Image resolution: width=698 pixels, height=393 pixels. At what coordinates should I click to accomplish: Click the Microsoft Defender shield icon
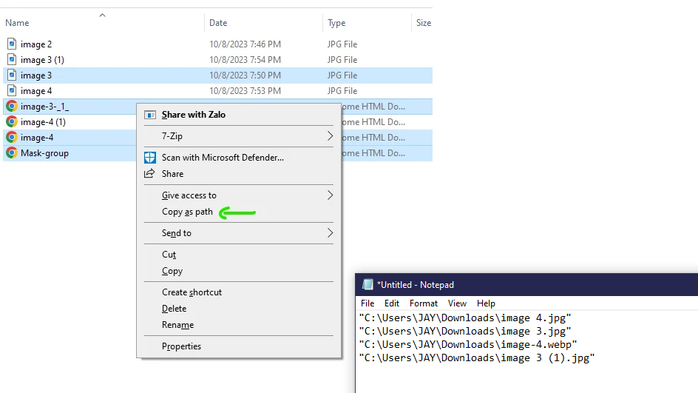pos(150,158)
